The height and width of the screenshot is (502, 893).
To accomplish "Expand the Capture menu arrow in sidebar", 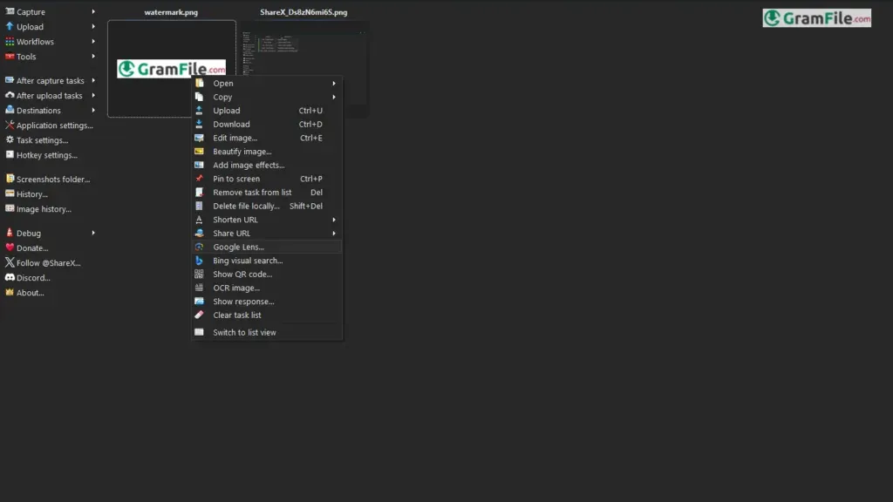I will 93,11.
